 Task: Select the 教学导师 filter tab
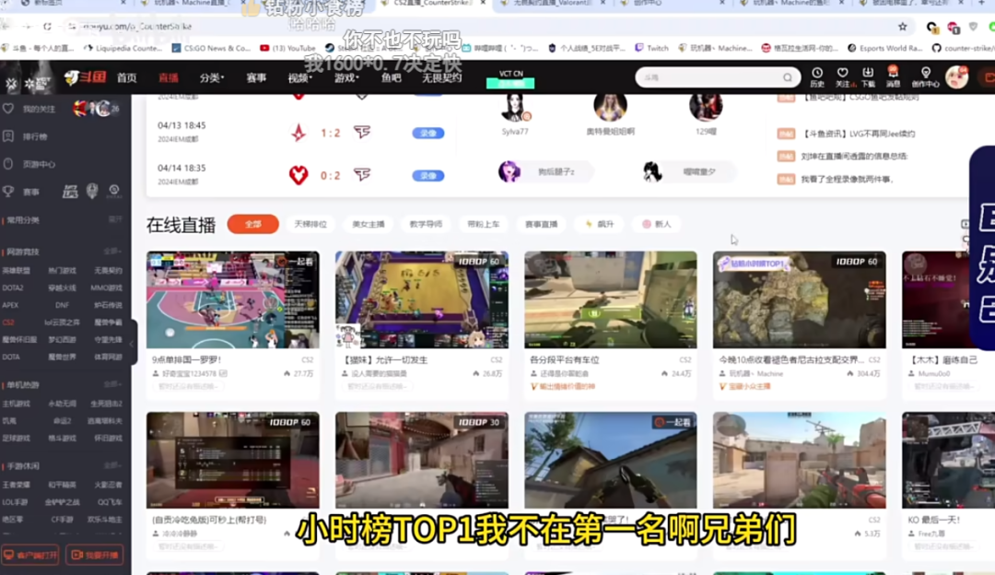point(426,224)
